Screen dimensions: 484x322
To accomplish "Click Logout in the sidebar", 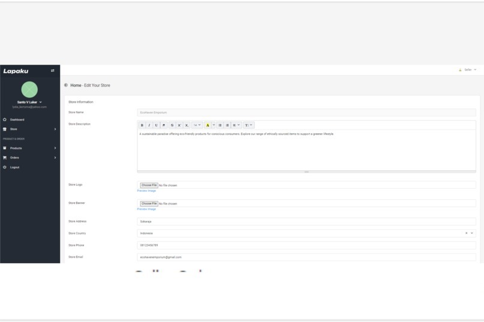I will [14, 167].
